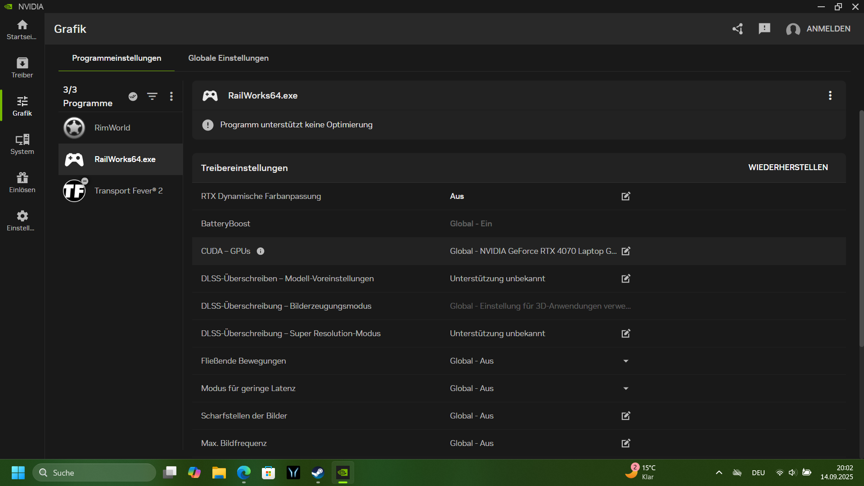Click ANMELDEN to sign in
Image resolution: width=864 pixels, height=486 pixels.
pos(828,29)
